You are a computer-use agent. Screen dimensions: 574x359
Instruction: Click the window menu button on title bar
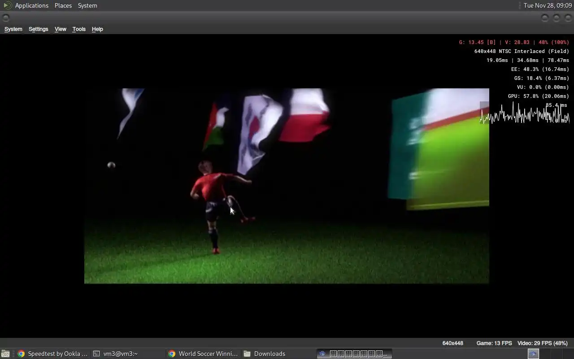tap(6, 18)
